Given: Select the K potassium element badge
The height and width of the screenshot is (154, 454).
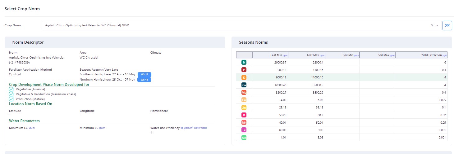Looking at the screenshot, I should coord(244,77).
